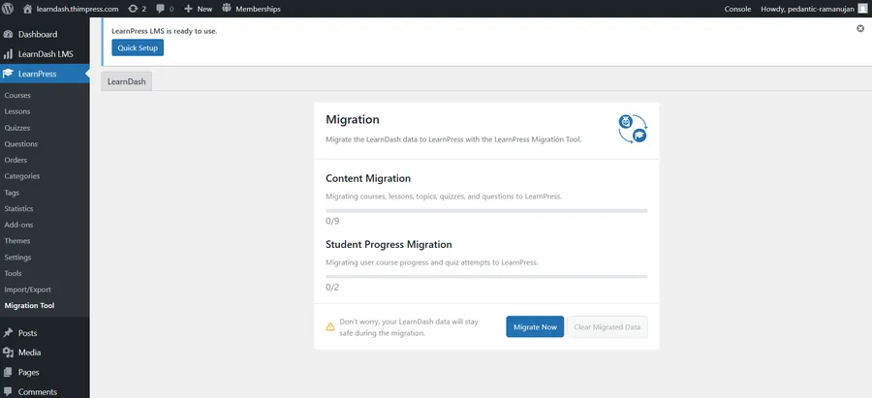Click the 0/2 student progress count
Screen dimensions: 872x398
332,288
